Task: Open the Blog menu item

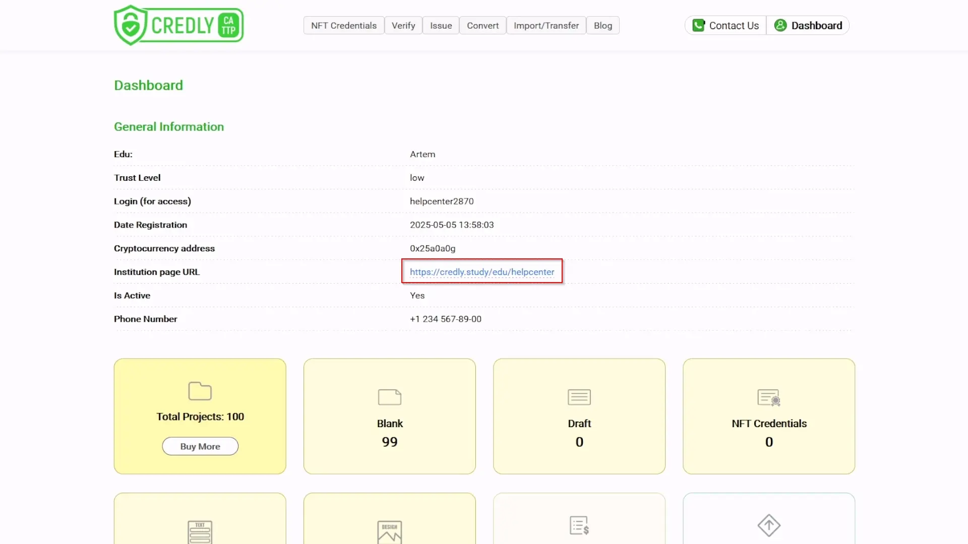Action: pos(602,25)
